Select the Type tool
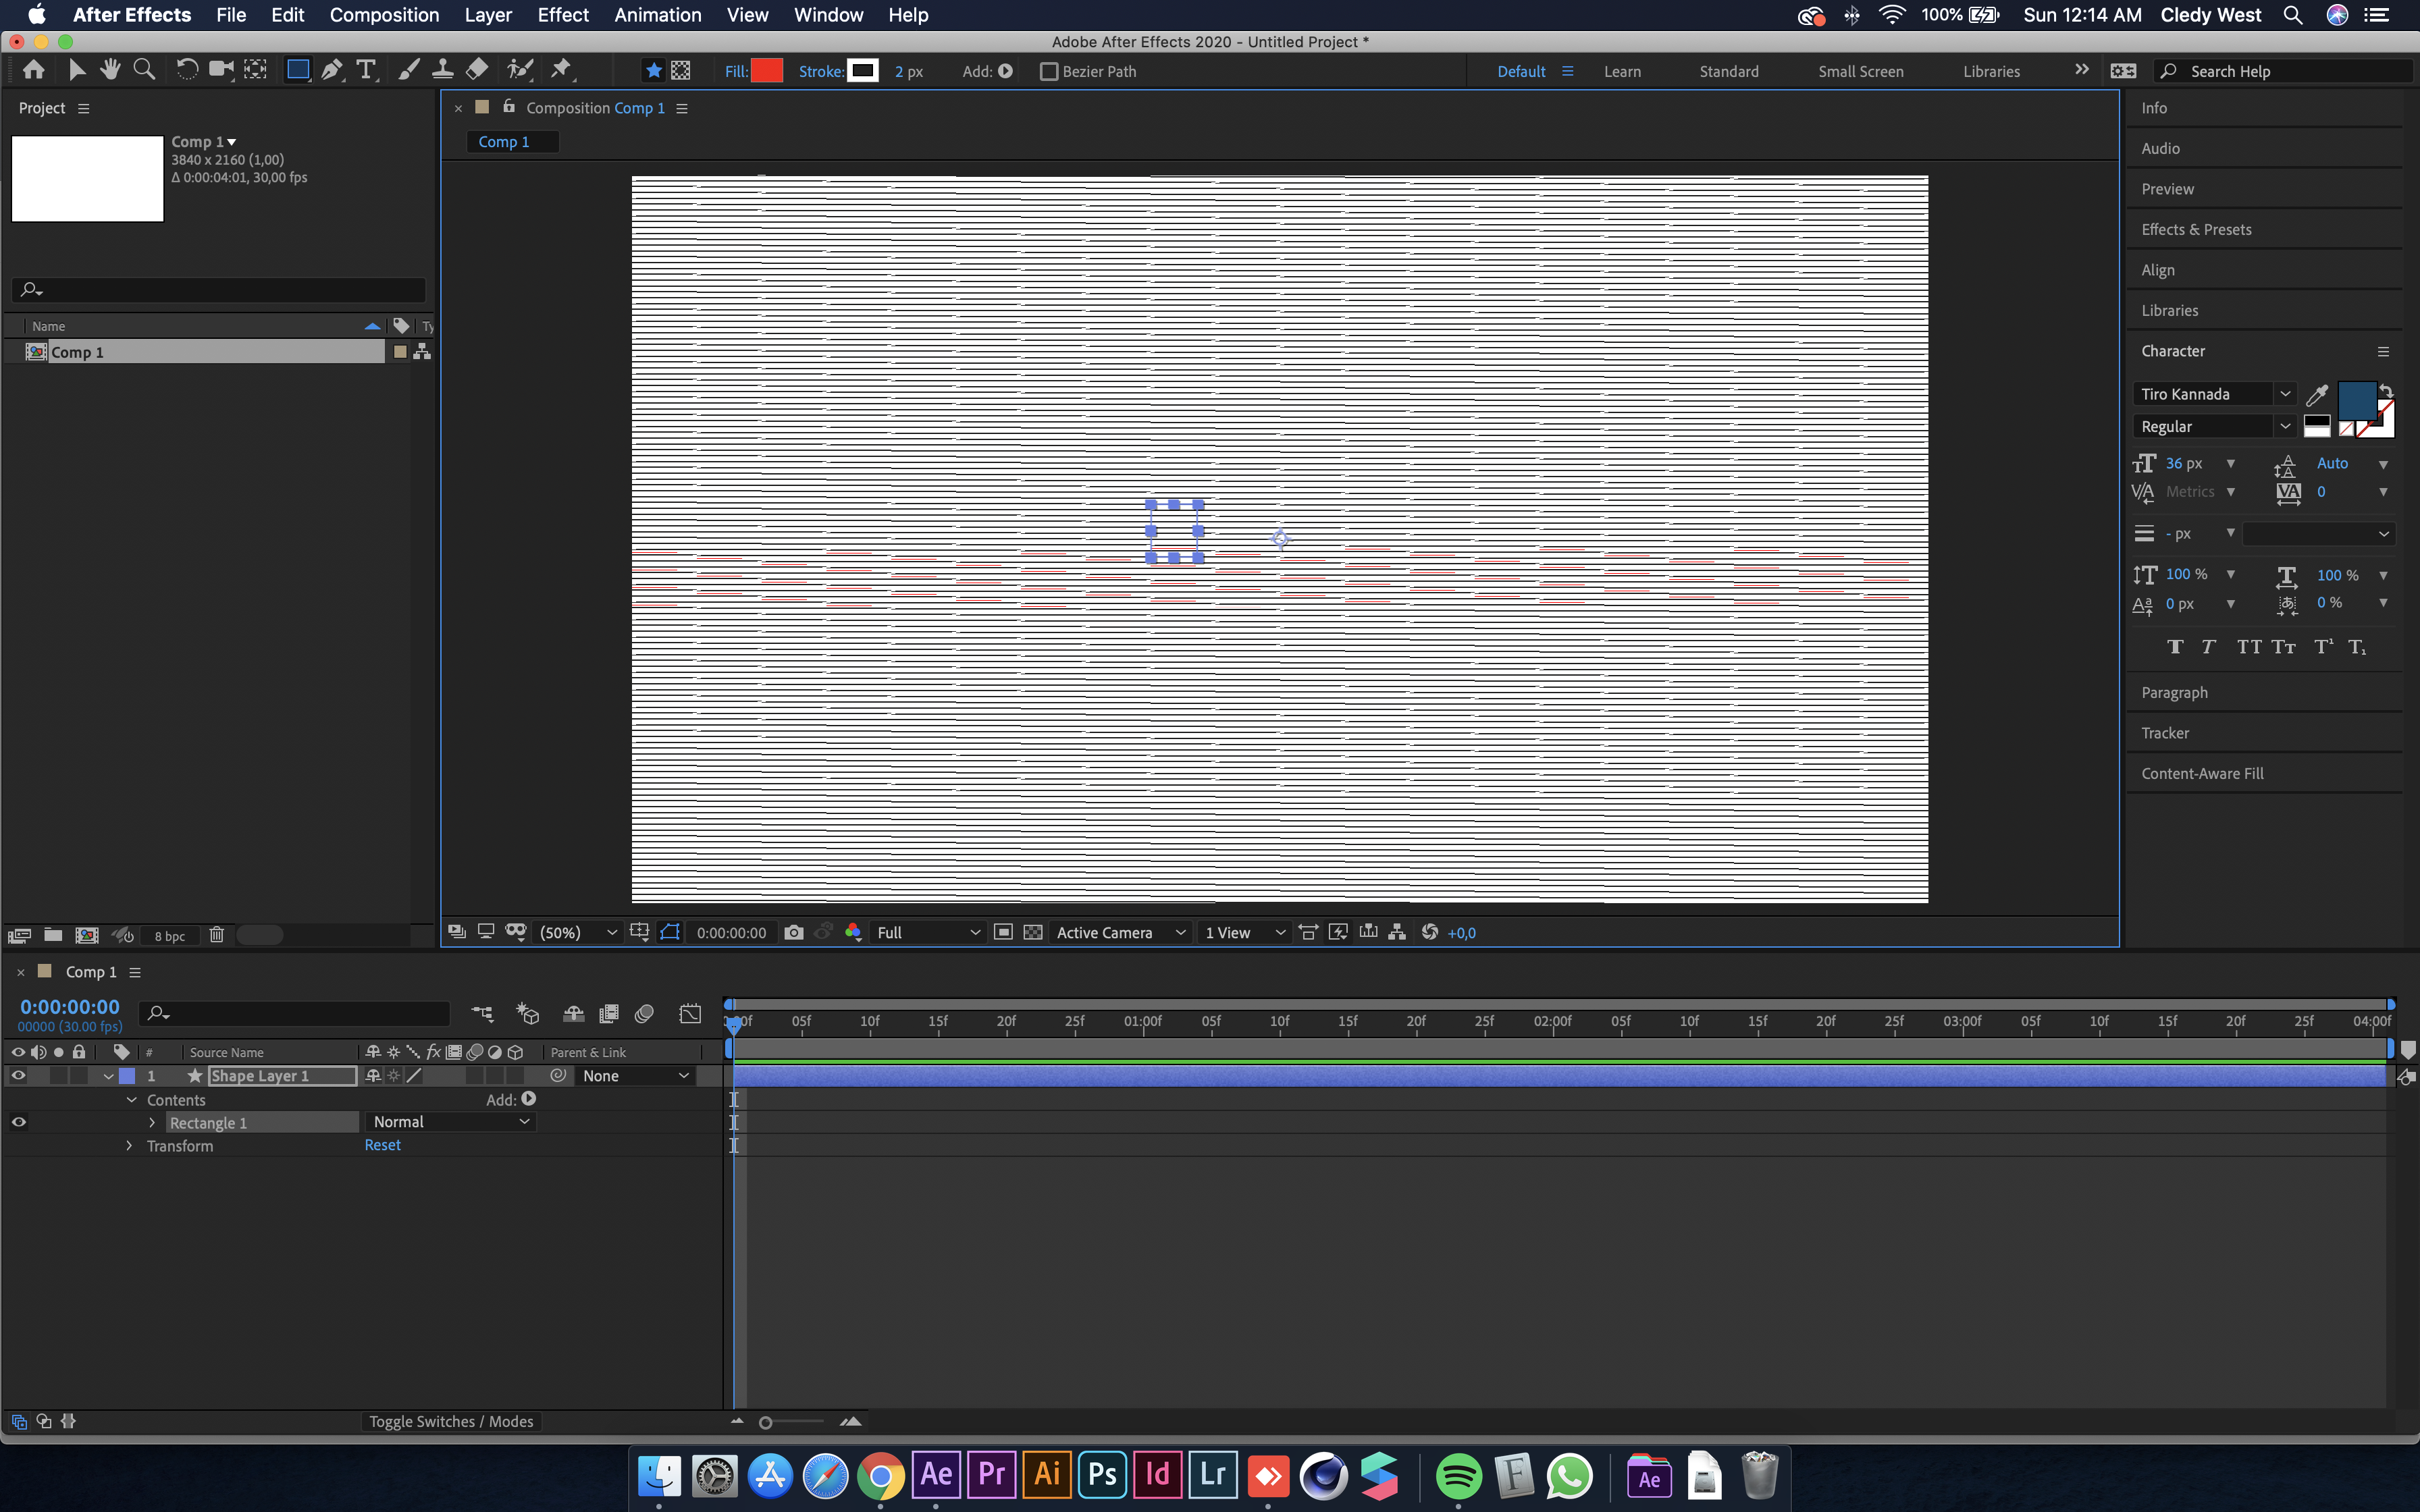The height and width of the screenshot is (1512, 2420). 366,69
